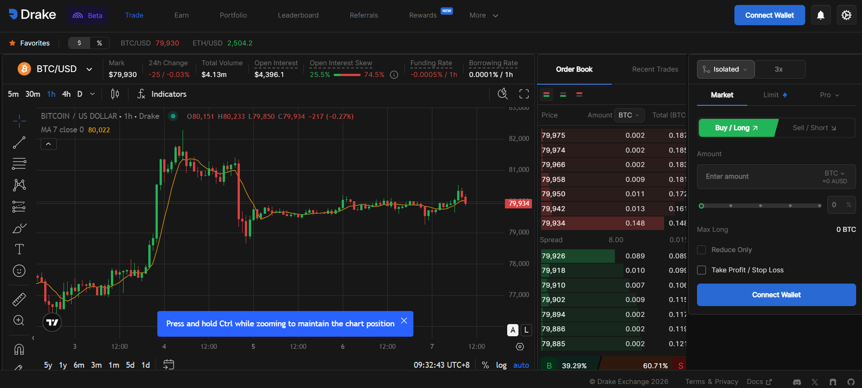This screenshot has height=388, width=862.
Task: Select the Market order tab
Action: pos(722,95)
